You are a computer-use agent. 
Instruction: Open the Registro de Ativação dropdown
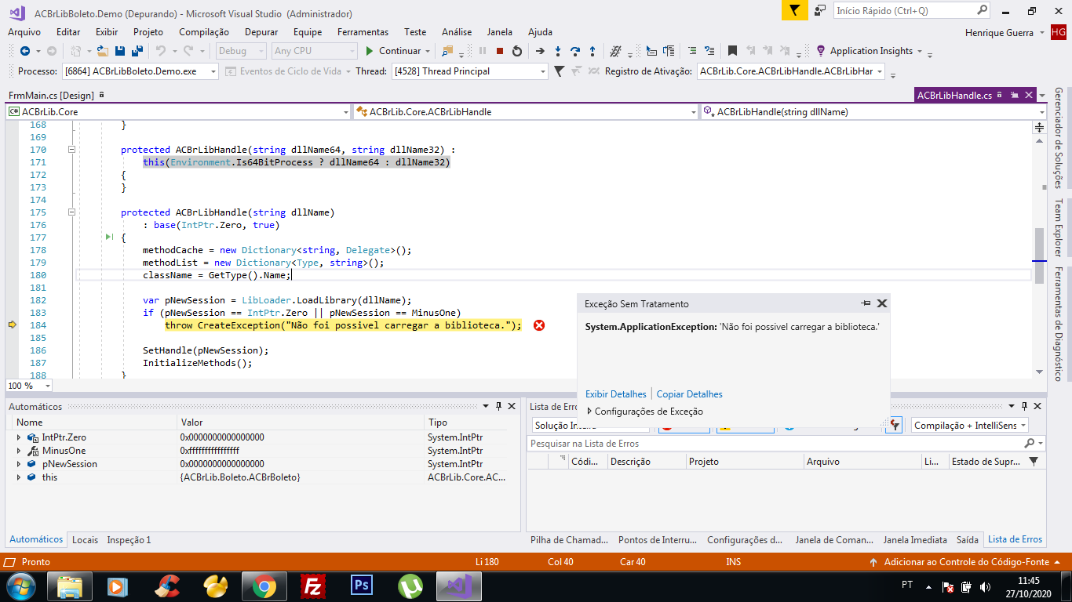[x=880, y=71]
